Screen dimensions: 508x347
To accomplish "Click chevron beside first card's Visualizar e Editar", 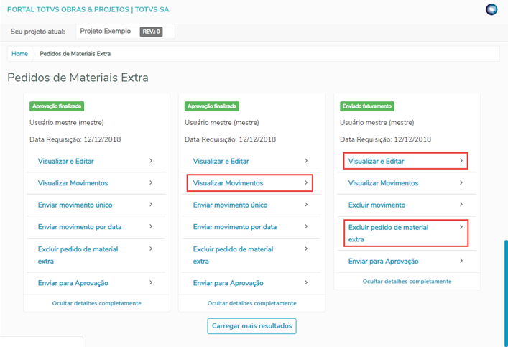I will [x=151, y=161].
